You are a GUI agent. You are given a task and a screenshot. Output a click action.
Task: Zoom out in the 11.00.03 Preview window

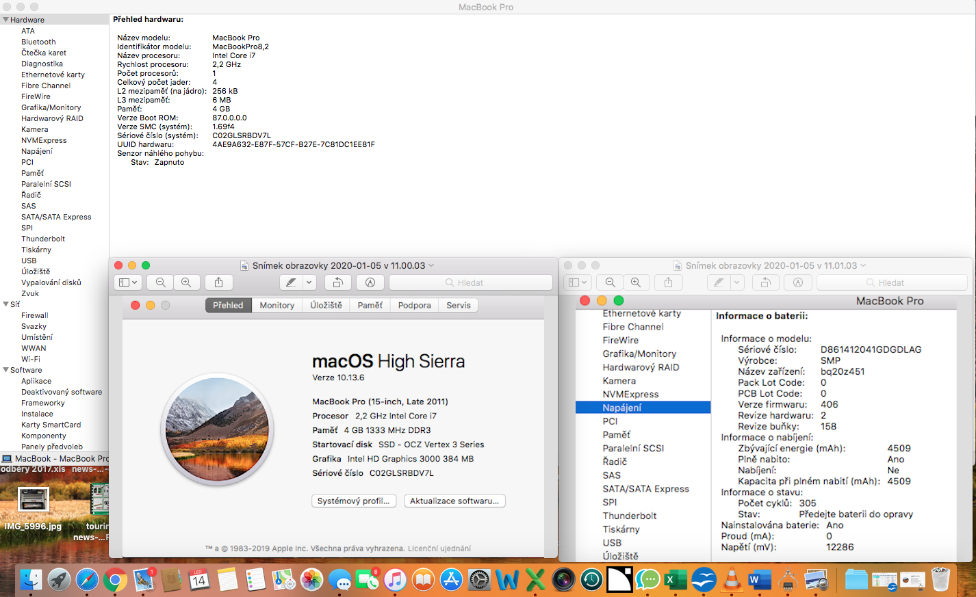160,282
